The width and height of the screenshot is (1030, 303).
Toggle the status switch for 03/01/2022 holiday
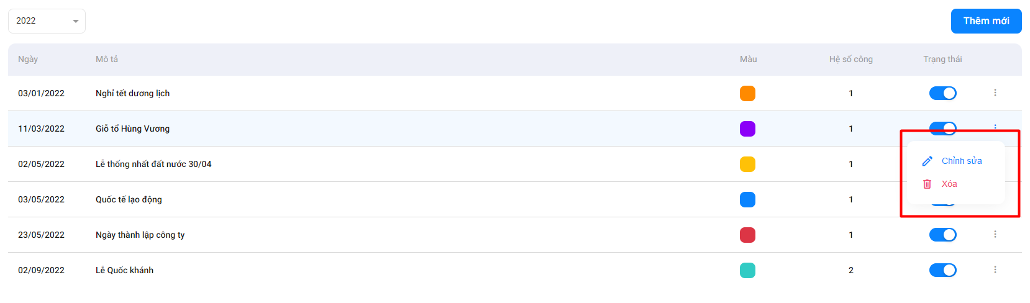coord(942,93)
